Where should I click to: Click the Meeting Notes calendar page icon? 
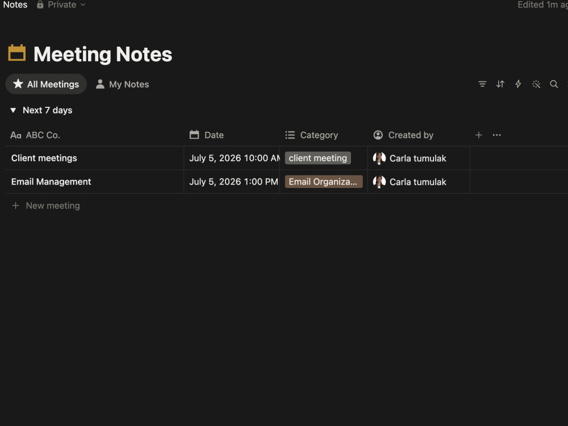(x=16, y=53)
